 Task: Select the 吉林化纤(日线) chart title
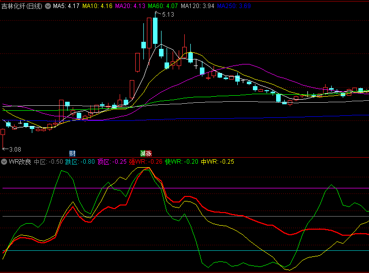pos(22,6)
